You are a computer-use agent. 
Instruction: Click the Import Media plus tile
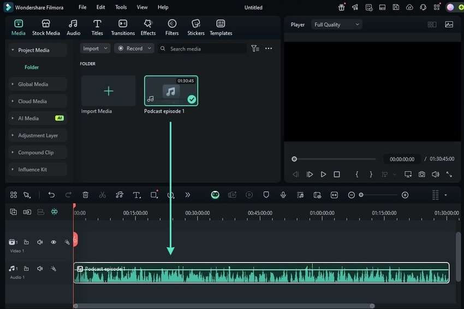(108, 91)
